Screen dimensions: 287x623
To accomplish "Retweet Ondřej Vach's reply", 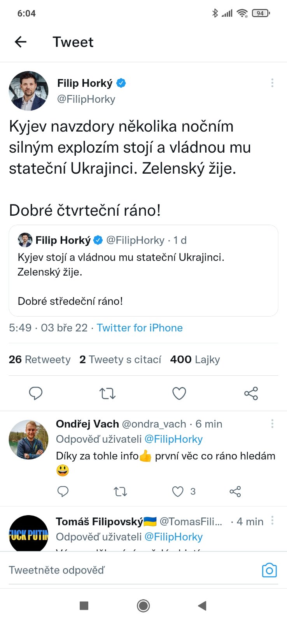I will click(x=120, y=492).
